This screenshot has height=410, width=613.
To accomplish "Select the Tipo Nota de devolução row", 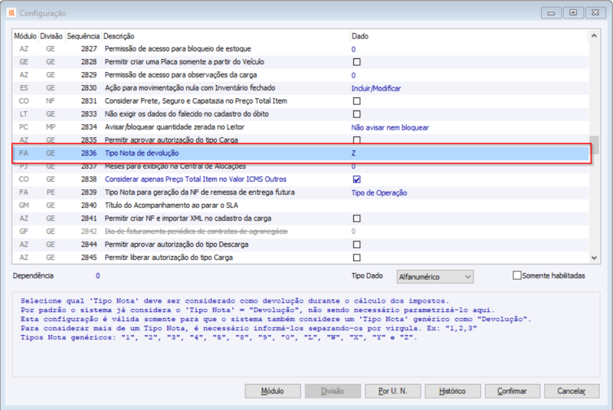I will click(x=300, y=153).
